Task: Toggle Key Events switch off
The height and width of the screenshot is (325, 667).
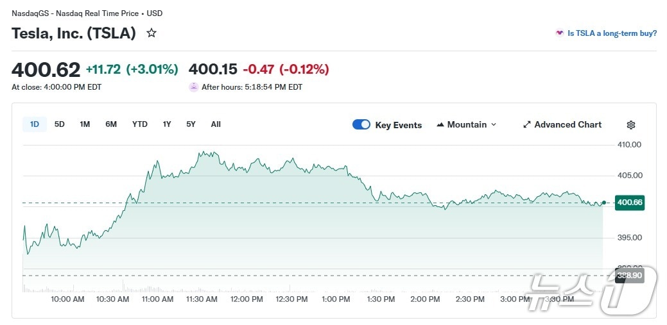Action: click(361, 125)
